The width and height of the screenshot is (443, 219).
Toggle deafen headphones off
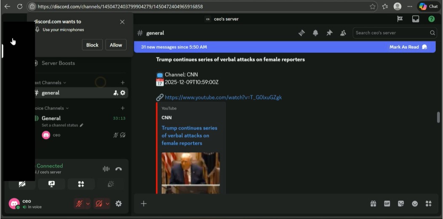click(x=99, y=203)
